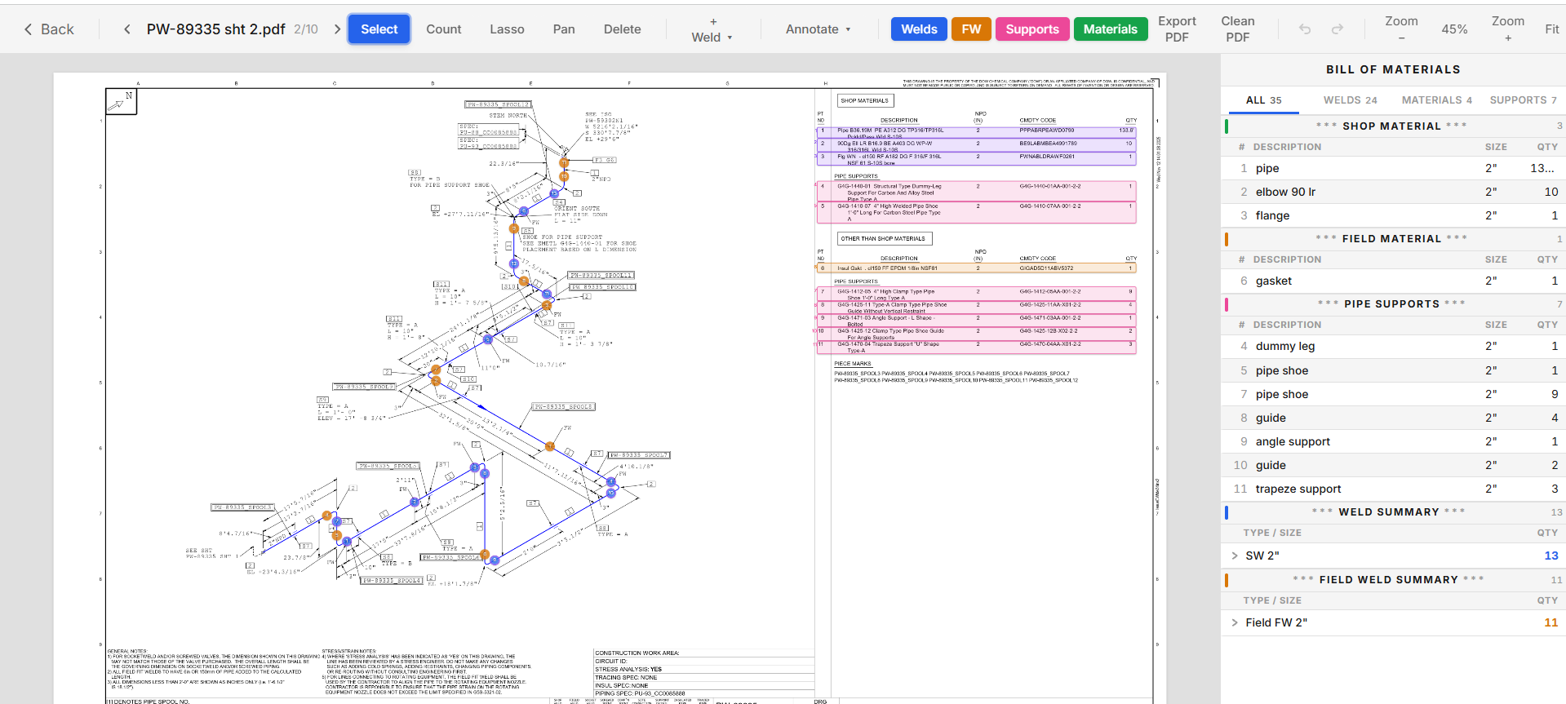Click Export PDF button
The width and height of the screenshot is (1566, 704).
[x=1176, y=29]
